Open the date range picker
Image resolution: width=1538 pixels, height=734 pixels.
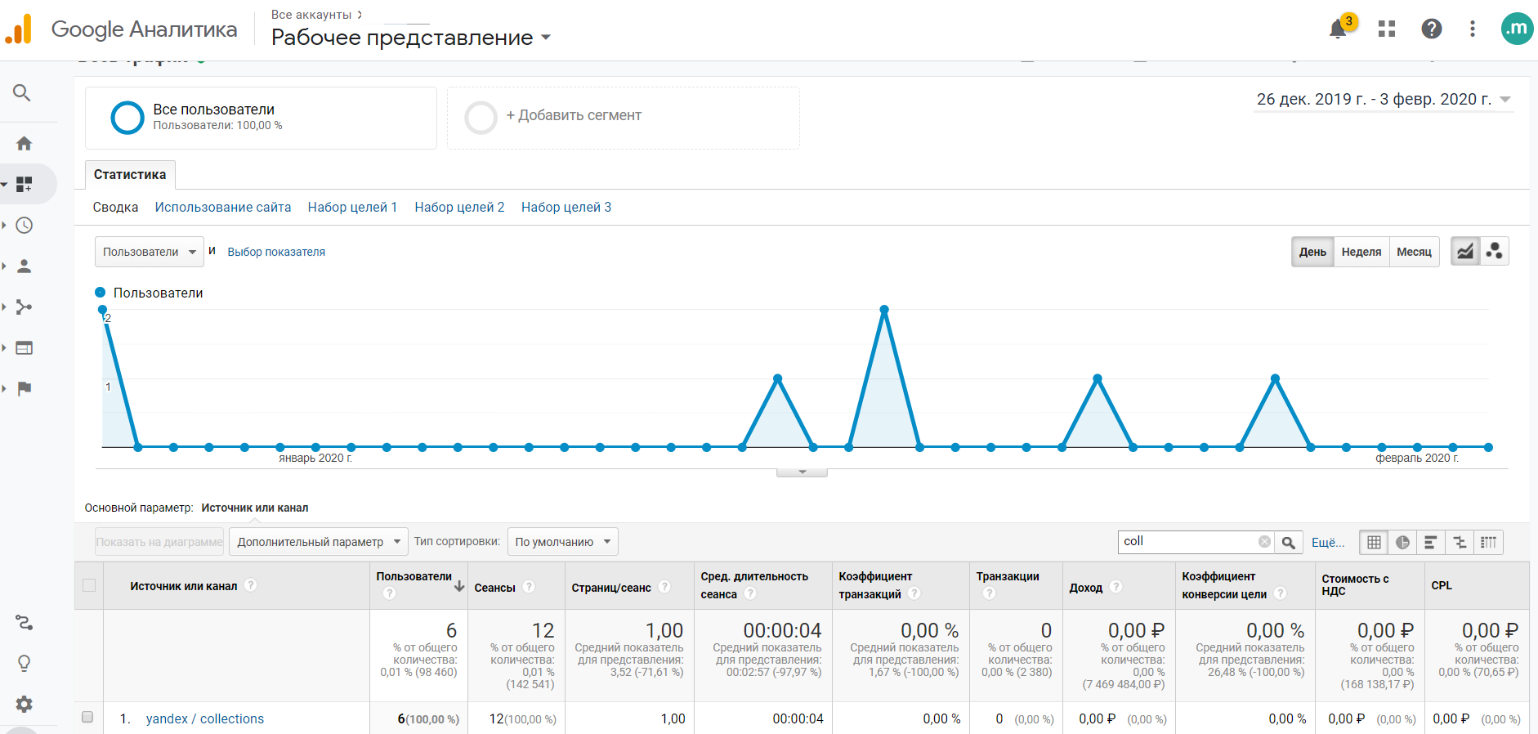pyautogui.click(x=1384, y=100)
